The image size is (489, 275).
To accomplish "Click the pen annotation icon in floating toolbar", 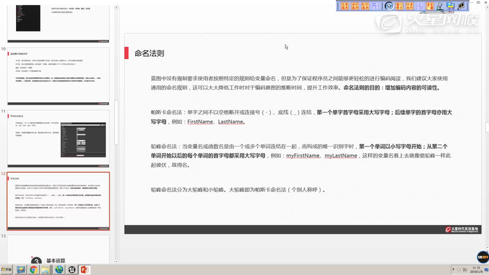I will [x=439, y=6].
